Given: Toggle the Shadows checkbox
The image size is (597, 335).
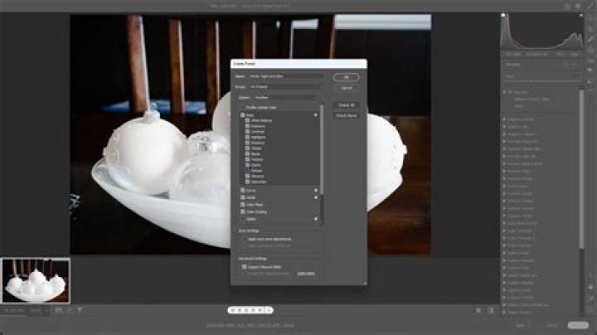Looking at the screenshot, I should (x=247, y=143).
